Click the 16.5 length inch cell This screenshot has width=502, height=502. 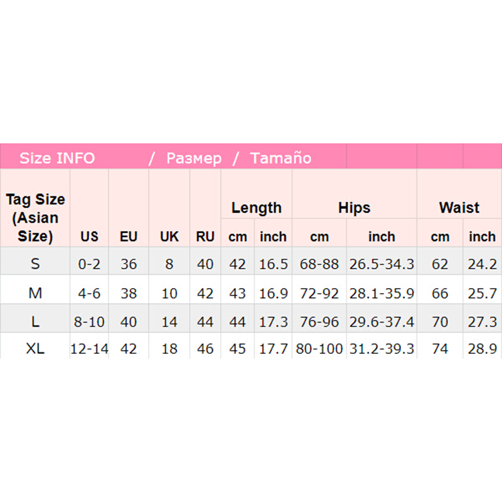[x=274, y=264]
